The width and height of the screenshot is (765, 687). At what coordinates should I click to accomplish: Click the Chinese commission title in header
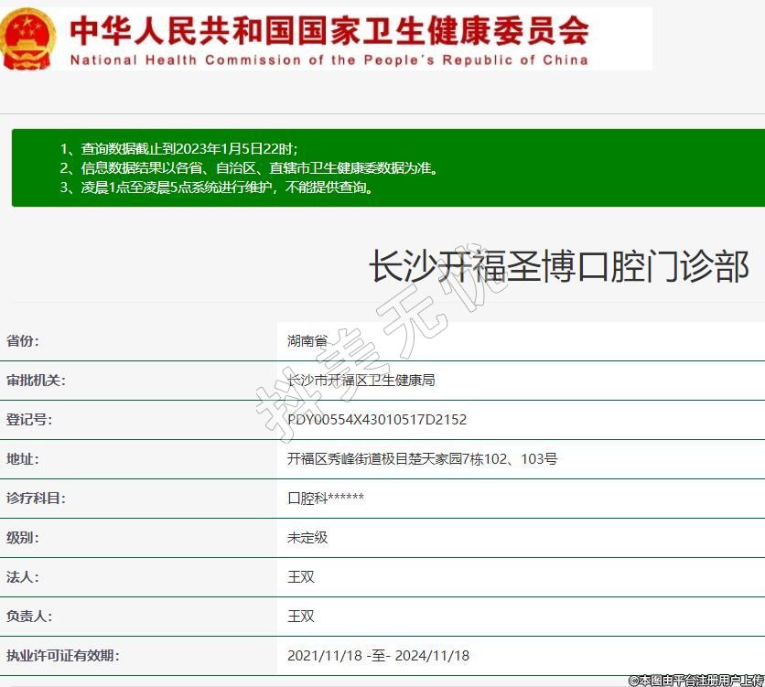click(x=329, y=30)
